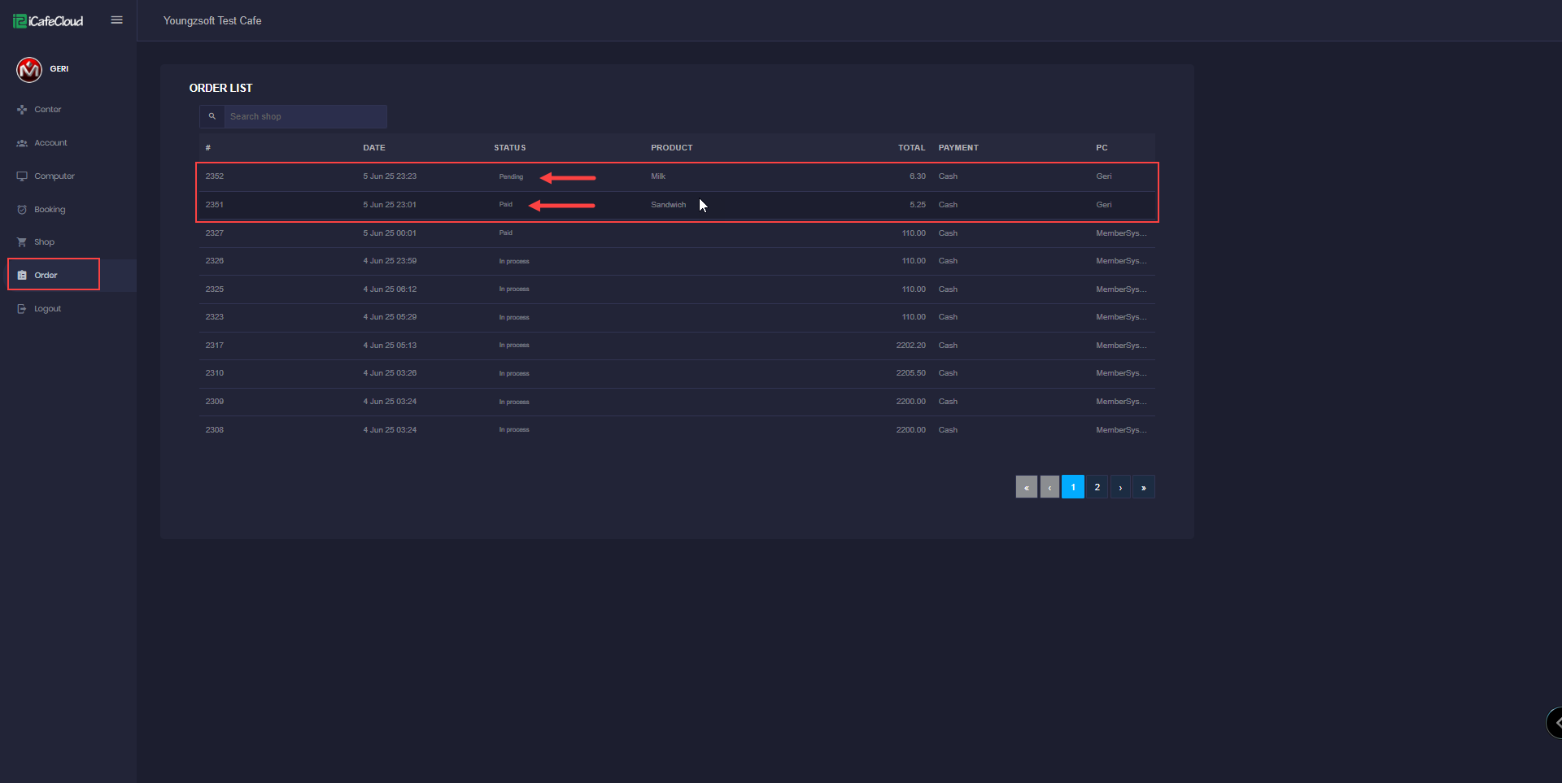Click the search magnifier icon
The height and width of the screenshot is (783, 1562).
pos(212,117)
